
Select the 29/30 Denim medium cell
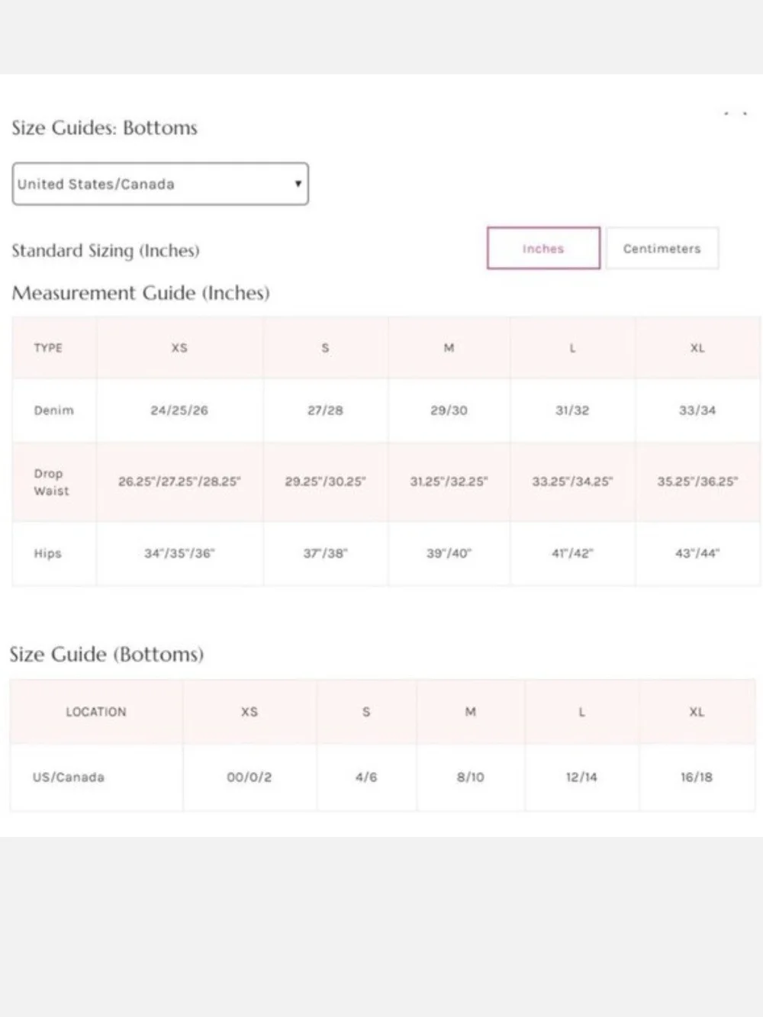(x=449, y=410)
